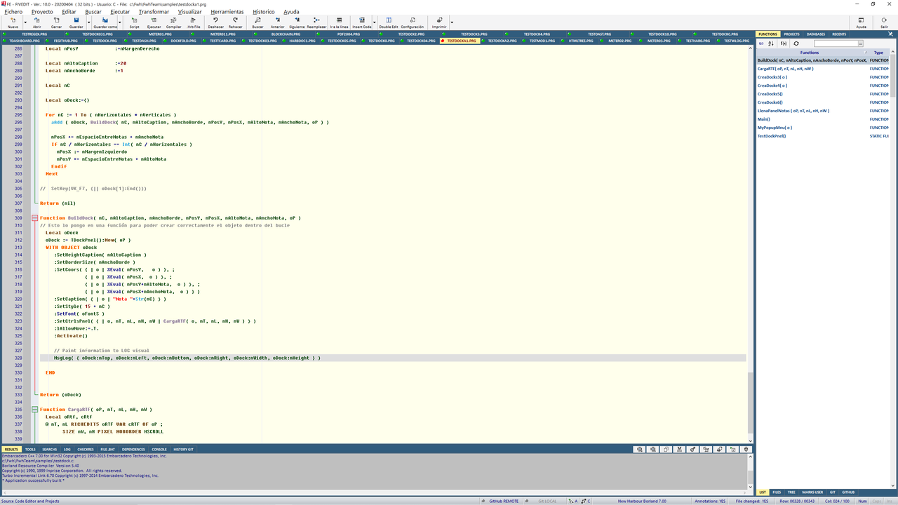Switch to the MARKS-USER side tab
This screenshot has height=505, width=898.
[813, 492]
